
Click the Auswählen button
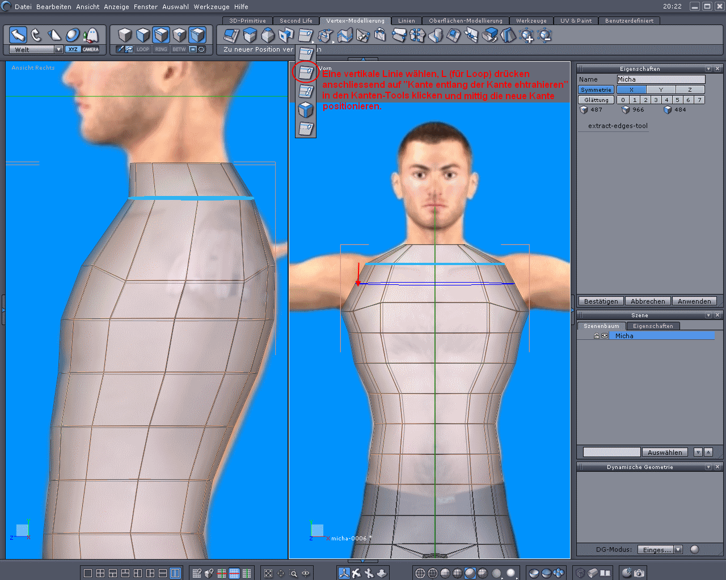pyautogui.click(x=665, y=452)
